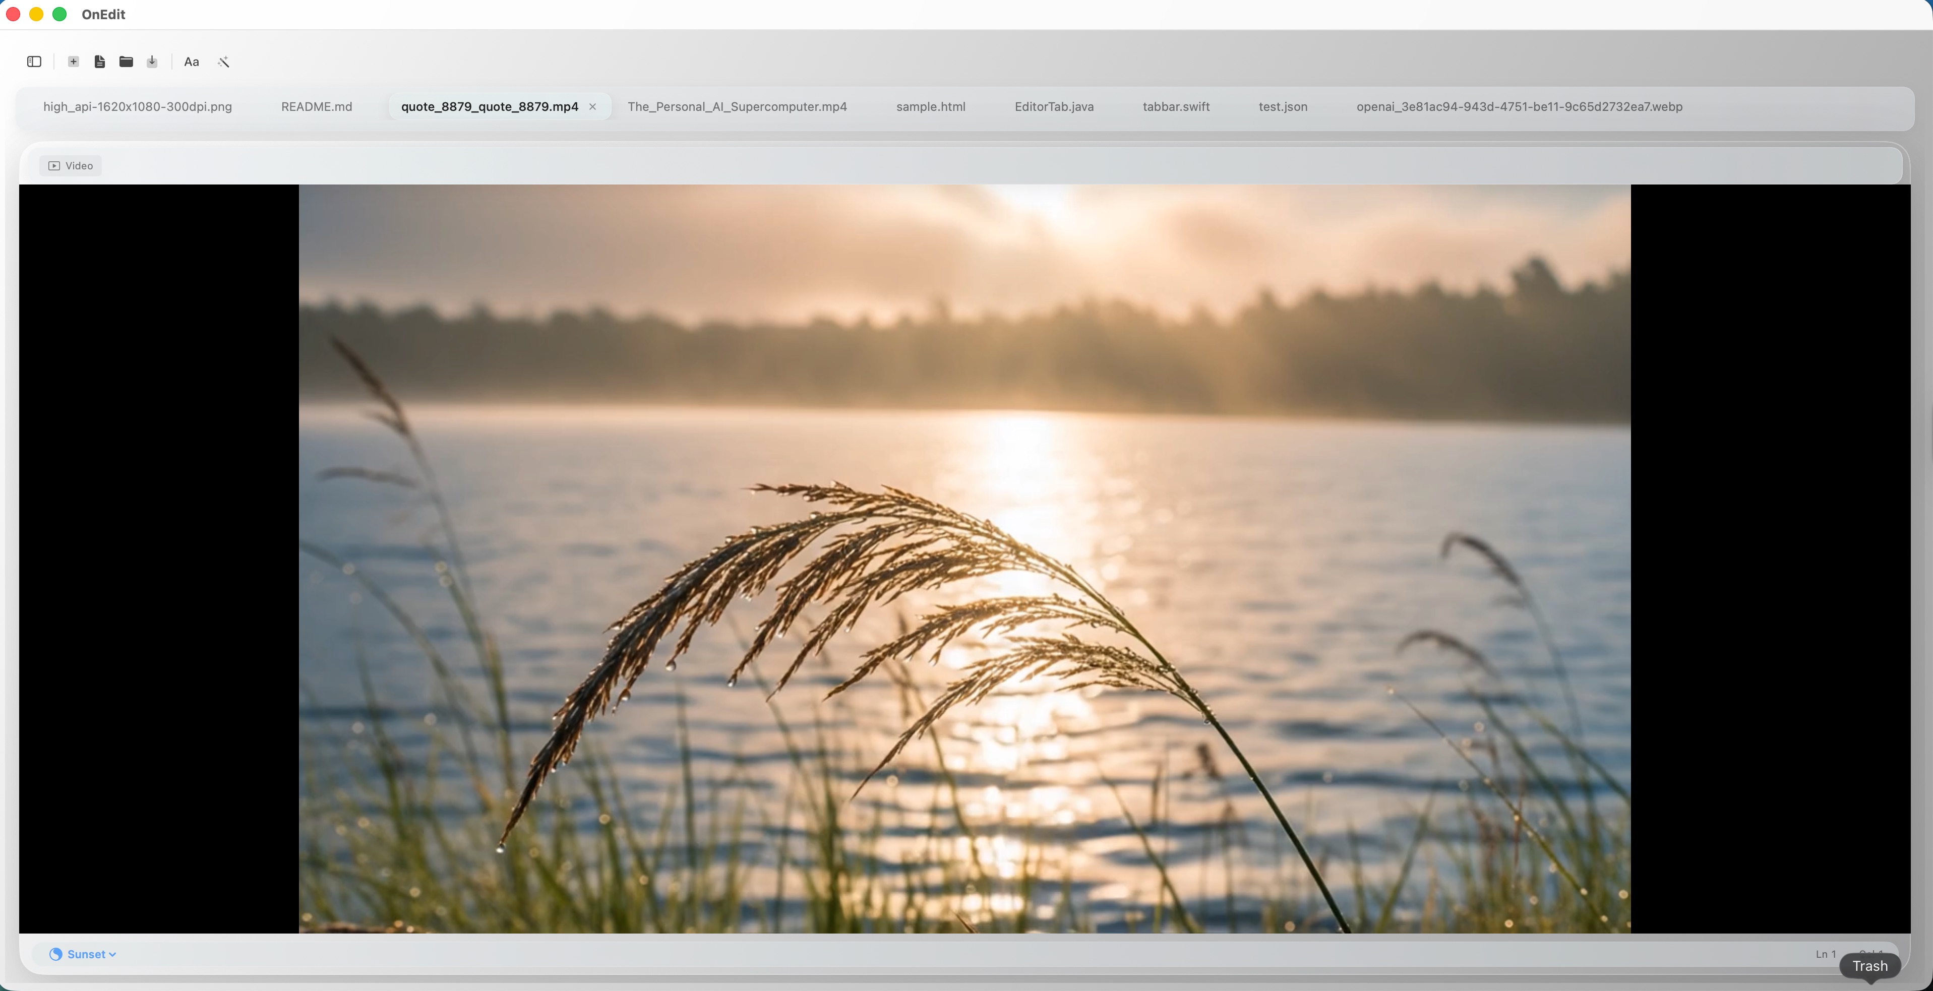The width and height of the screenshot is (1933, 991).
Task: Toggle the sidebar panel icon
Action: coord(34,61)
